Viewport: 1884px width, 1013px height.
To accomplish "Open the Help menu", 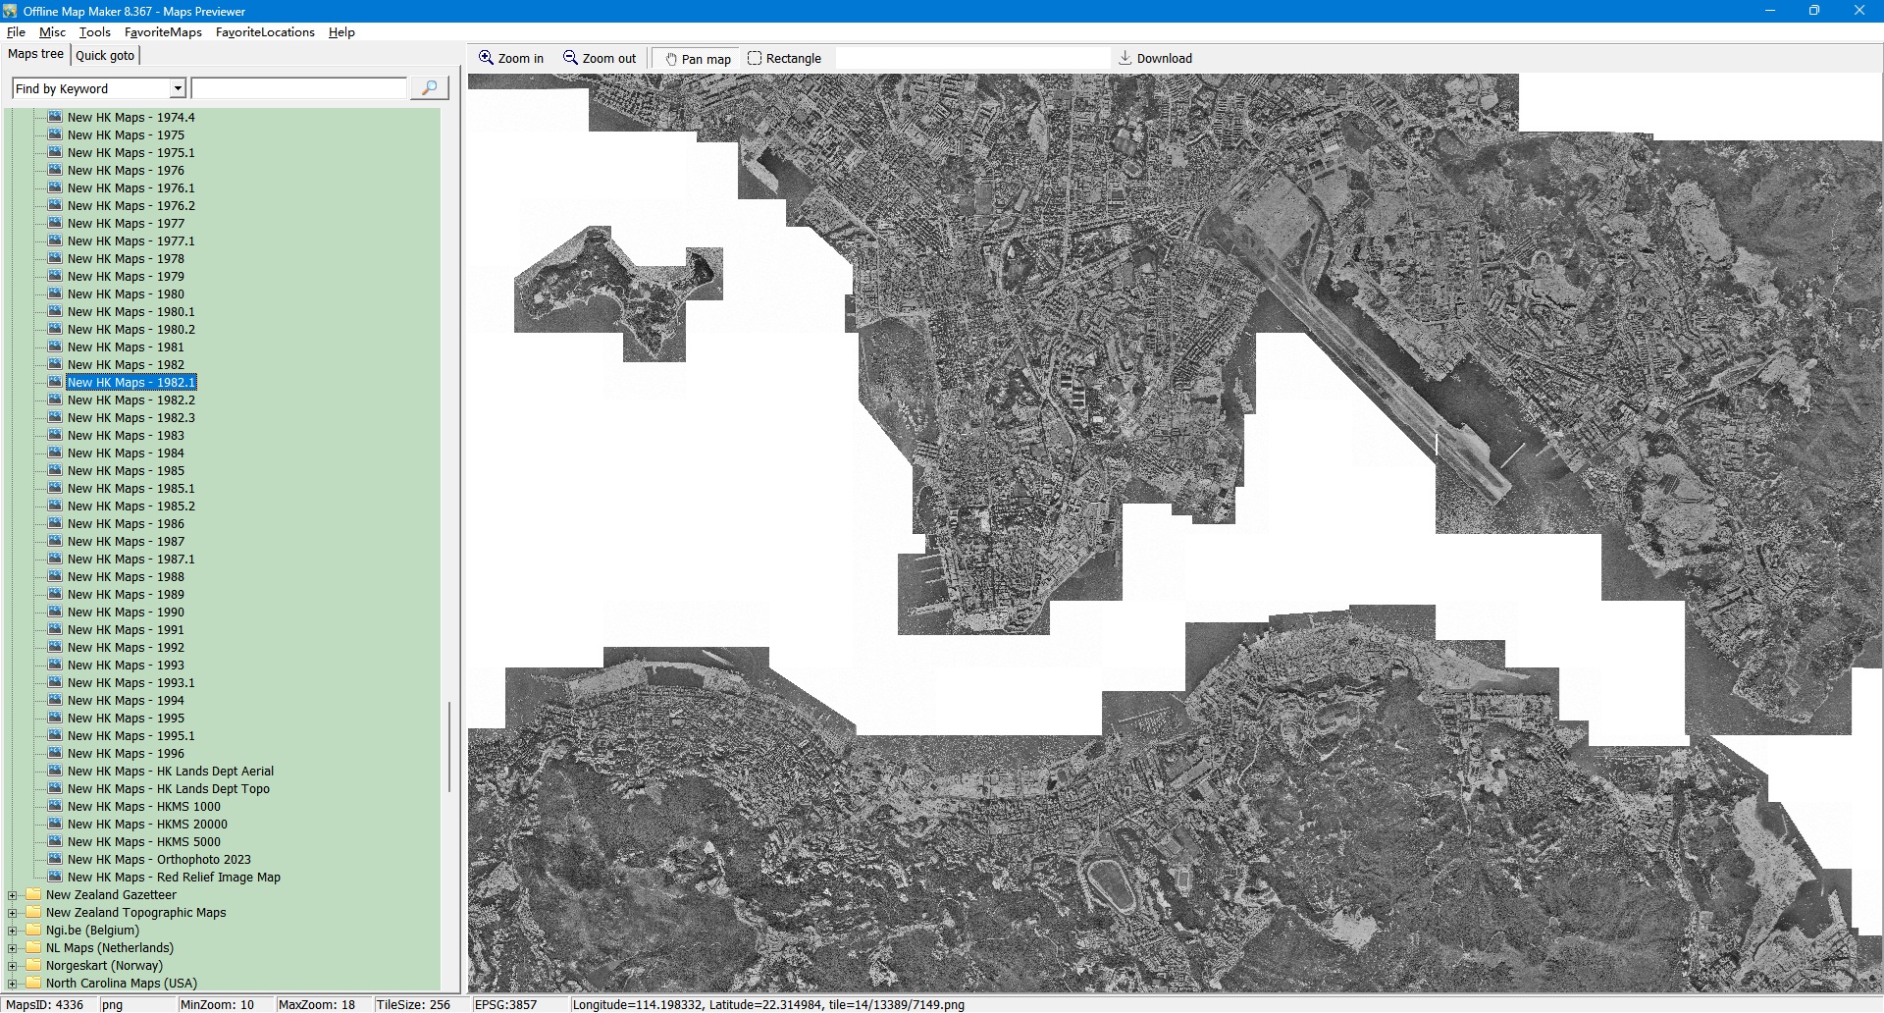I will [341, 32].
